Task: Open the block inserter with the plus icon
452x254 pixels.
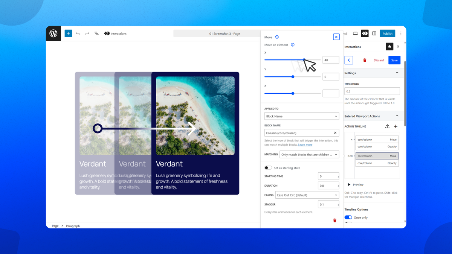Action: click(x=68, y=33)
